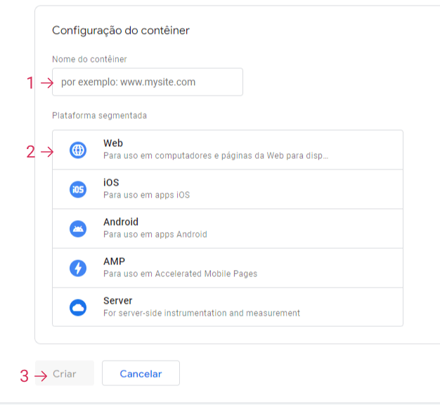Viewport: 440px width, 405px height.
Task: Select the Web globe icon
Action: (x=78, y=150)
